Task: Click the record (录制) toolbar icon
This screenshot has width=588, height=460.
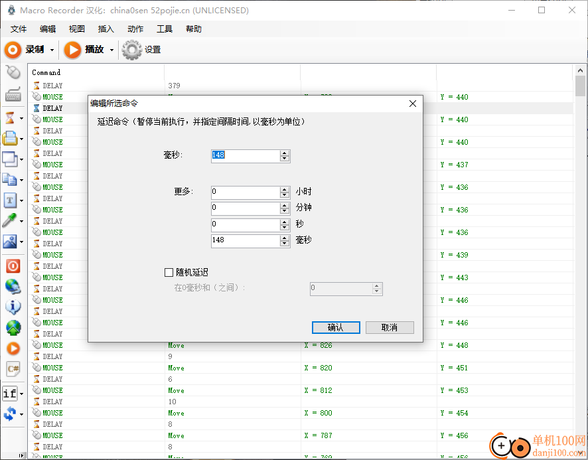Action: (x=13, y=50)
